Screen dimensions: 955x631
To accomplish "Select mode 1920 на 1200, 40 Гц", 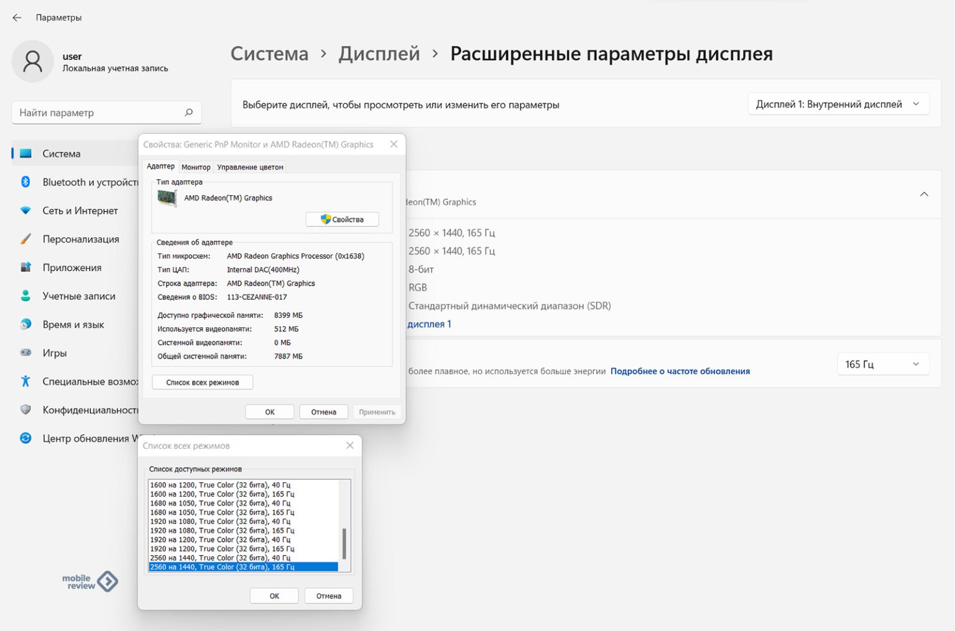I will pos(243,540).
